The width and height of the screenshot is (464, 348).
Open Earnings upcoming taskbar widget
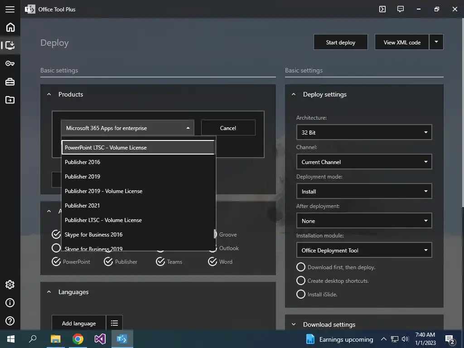click(339, 339)
